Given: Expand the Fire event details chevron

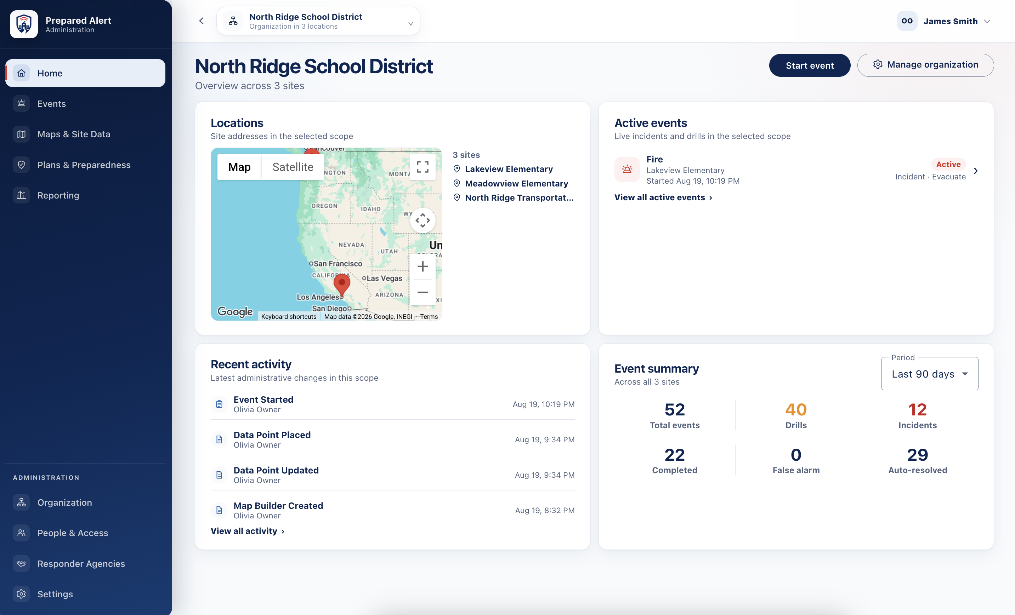Looking at the screenshot, I should 975,171.
